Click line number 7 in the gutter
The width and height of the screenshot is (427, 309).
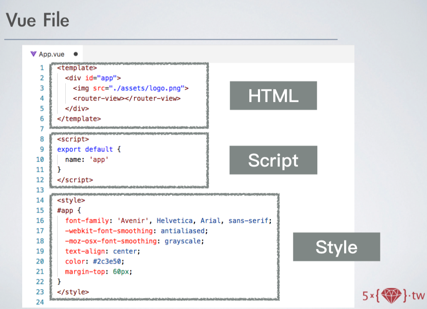pyautogui.click(x=42, y=129)
